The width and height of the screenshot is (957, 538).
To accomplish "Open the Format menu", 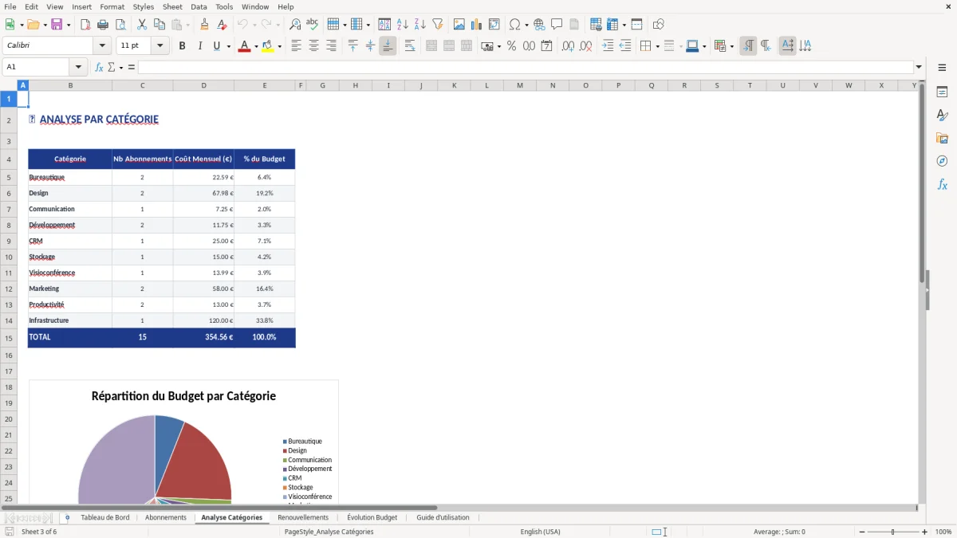I will click(x=112, y=6).
